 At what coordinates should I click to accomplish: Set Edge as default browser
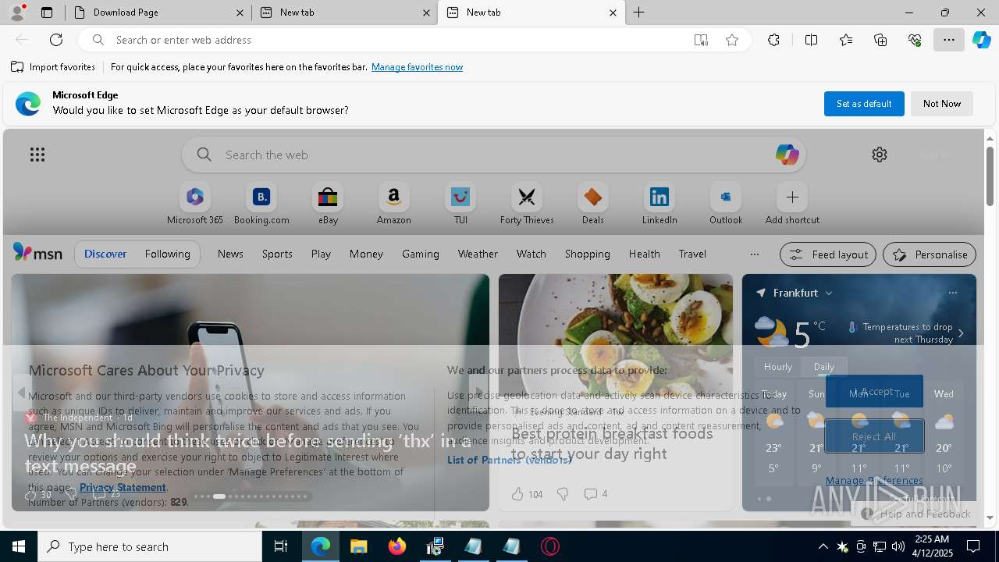[x=864, y=104]
